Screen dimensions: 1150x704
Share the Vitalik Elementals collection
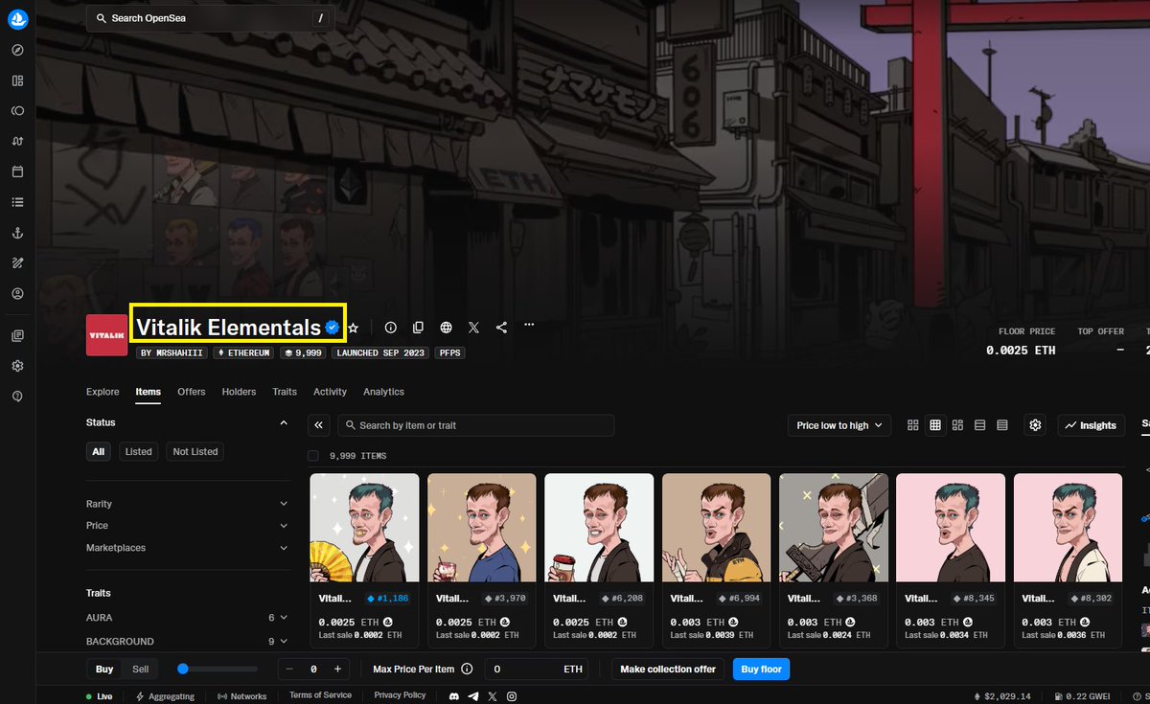click(501, 328)
